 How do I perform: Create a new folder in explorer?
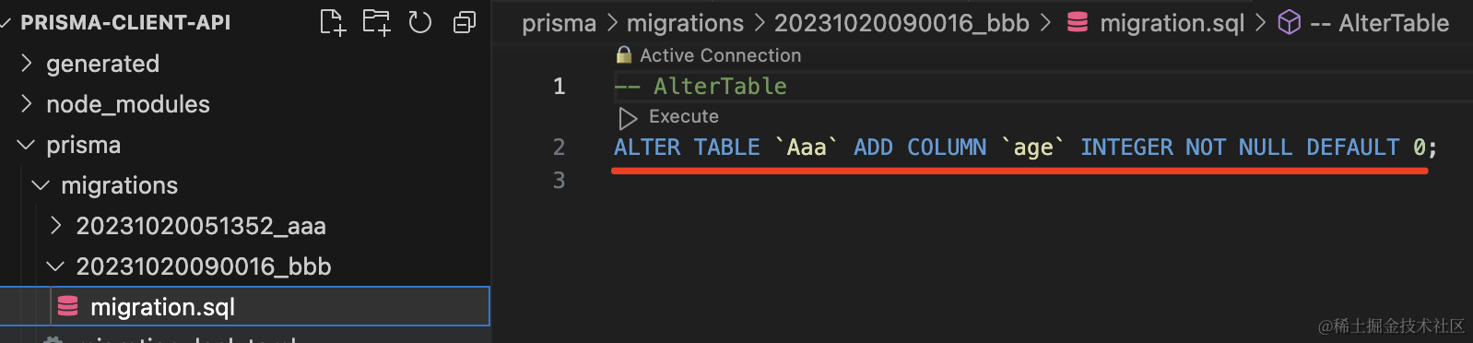(376, 22)
